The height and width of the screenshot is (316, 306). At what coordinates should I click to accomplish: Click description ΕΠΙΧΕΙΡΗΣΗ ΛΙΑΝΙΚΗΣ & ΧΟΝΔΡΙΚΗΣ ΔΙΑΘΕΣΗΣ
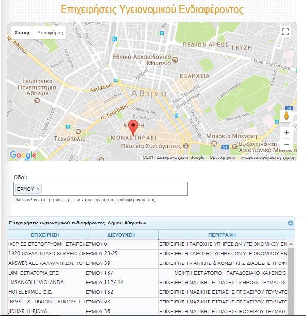[223, 263]
